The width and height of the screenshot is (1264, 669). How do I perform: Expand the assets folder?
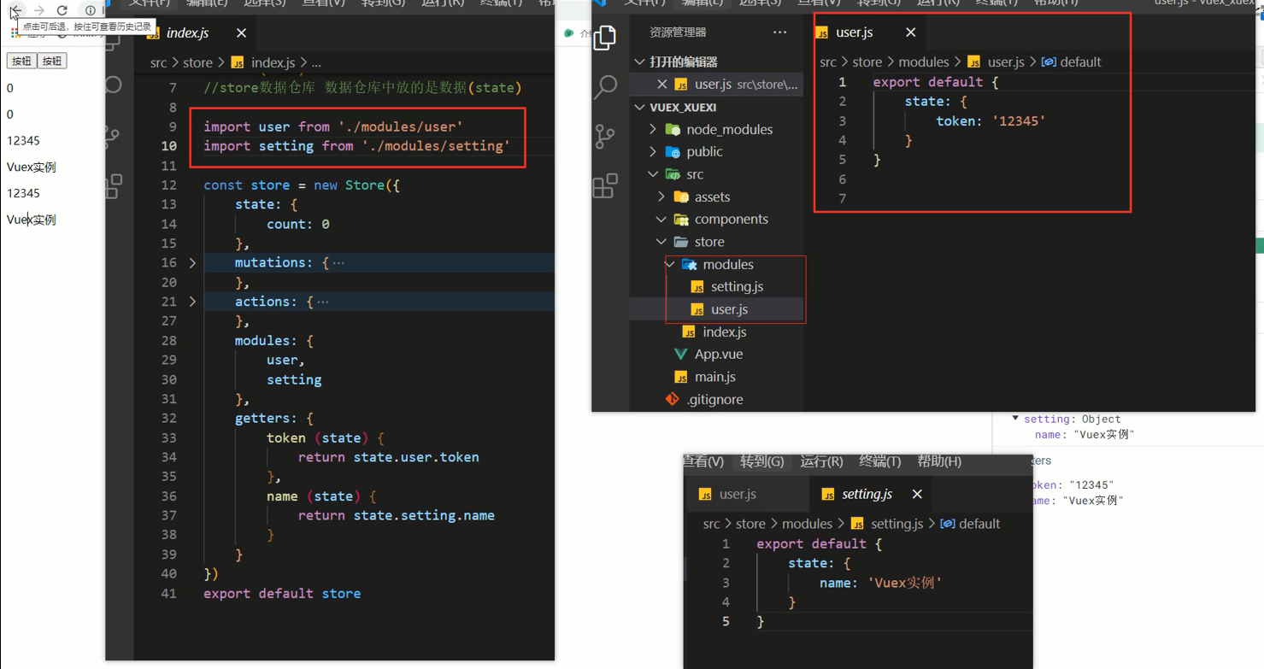click(661, 197)
